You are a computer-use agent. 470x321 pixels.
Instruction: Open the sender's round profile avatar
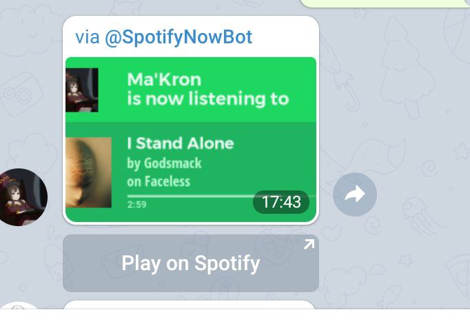coord(21,197)
